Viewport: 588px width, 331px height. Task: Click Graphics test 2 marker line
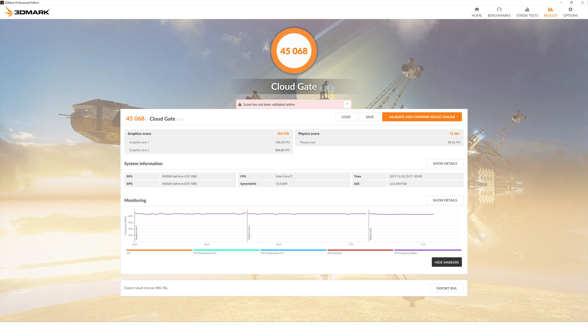pos(247,227)
